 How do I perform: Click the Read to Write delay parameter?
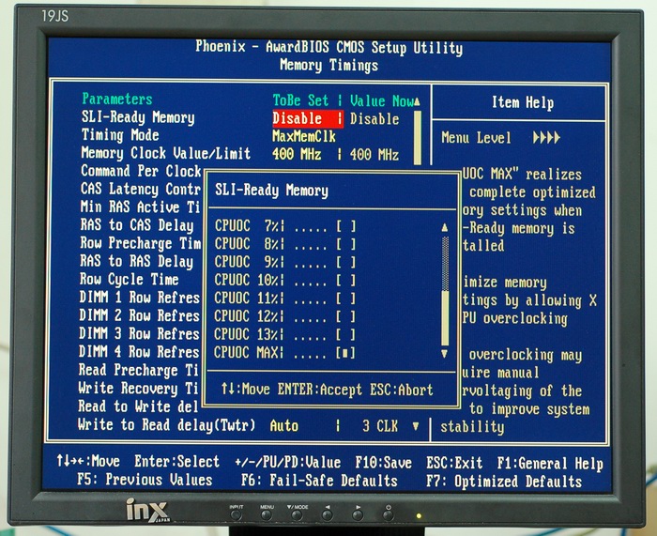[138, 406]
